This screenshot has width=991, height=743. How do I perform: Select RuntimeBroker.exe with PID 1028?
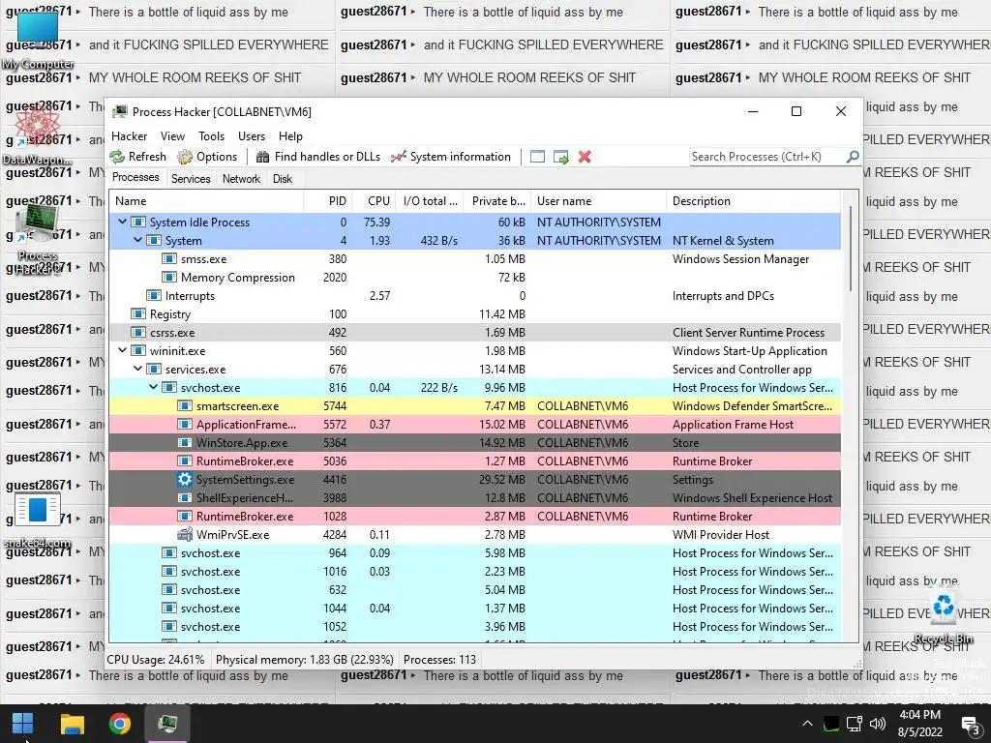point(475,517)
